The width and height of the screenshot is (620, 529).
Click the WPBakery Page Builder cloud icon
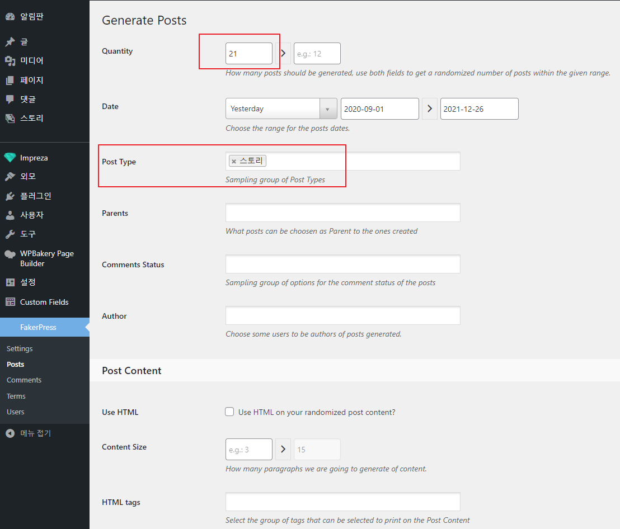coord(10,254)
